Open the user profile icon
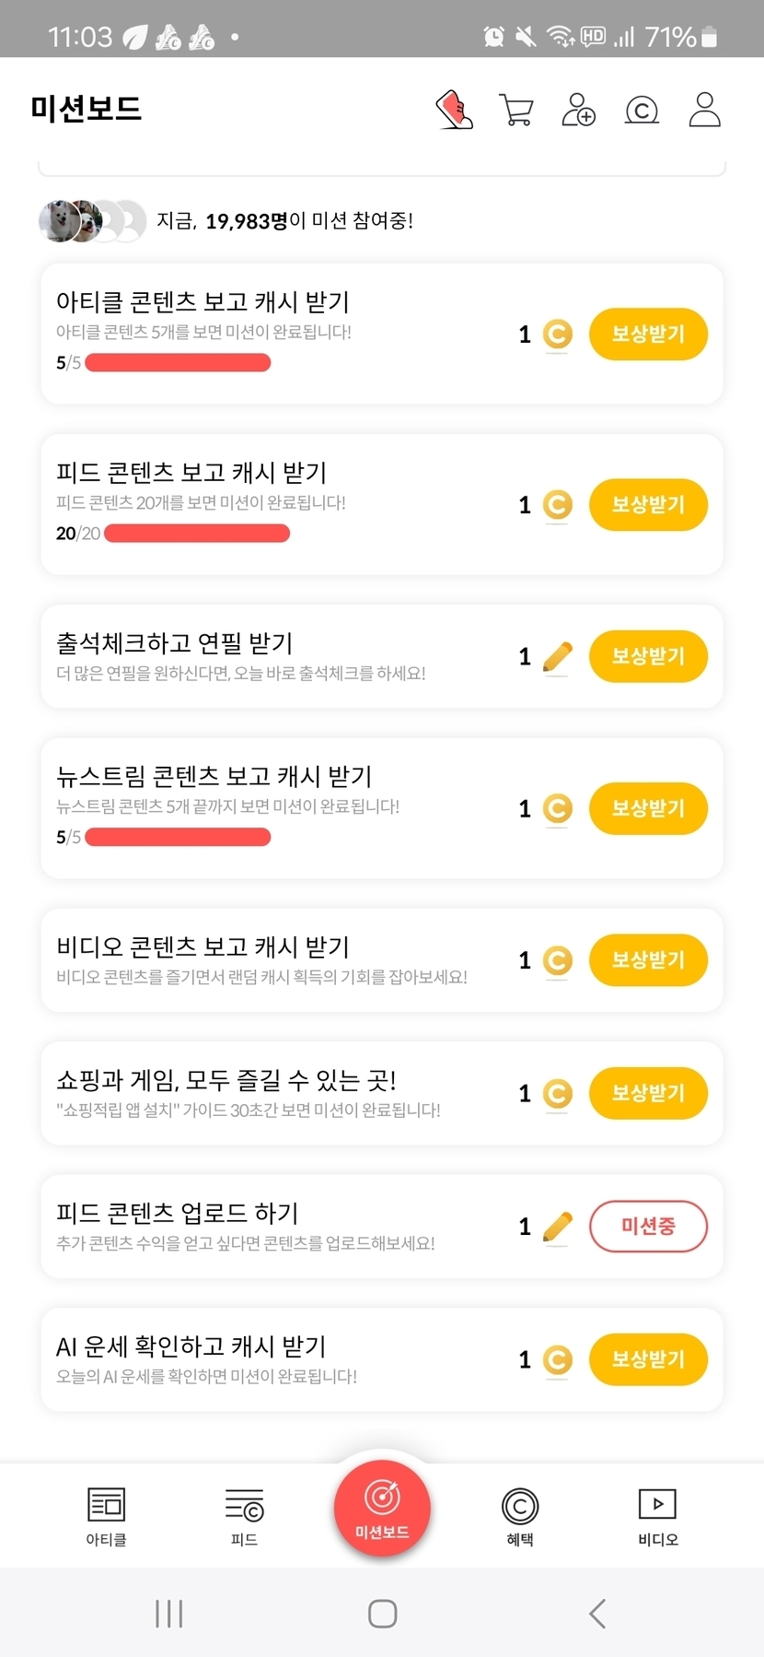Image resolution: width=764 pixels, height=1657 pixels. [x=704, y=110]
